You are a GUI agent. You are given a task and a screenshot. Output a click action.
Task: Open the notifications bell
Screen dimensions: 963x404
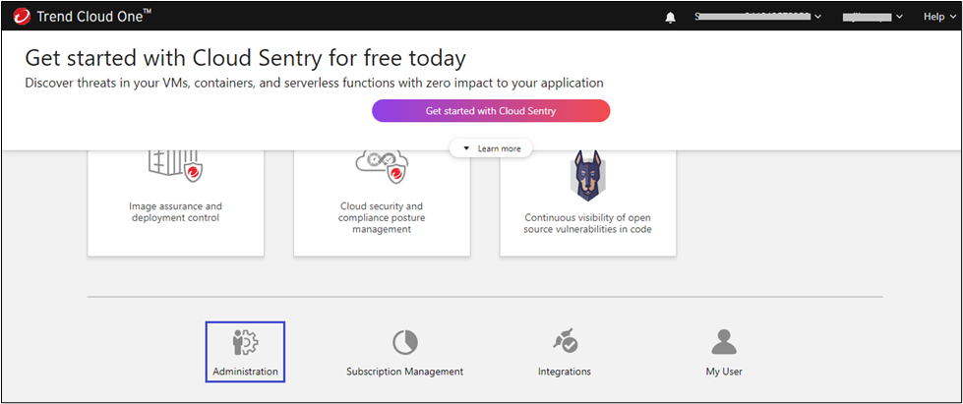[x=671, y=17]
